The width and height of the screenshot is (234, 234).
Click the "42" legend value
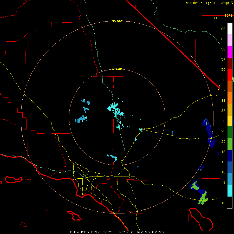[223, 90]
